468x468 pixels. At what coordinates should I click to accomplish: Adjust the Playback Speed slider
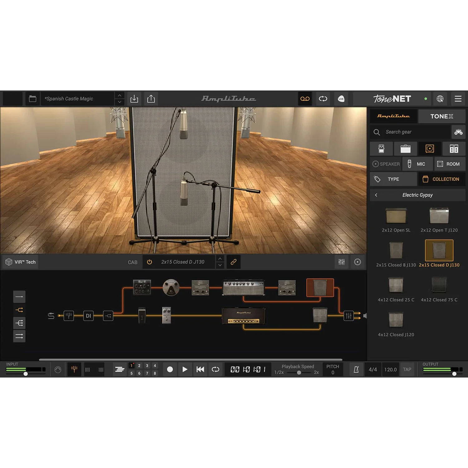tap(299, 373)
